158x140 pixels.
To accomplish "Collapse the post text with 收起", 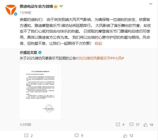I will [98, 43].
